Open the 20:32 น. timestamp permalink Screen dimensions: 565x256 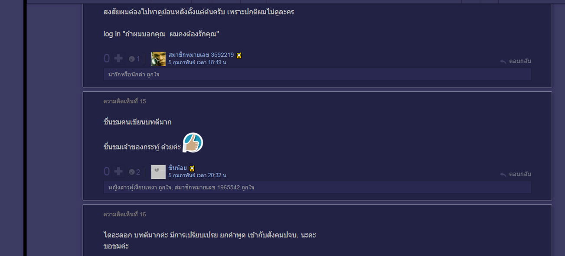[198, 175]
